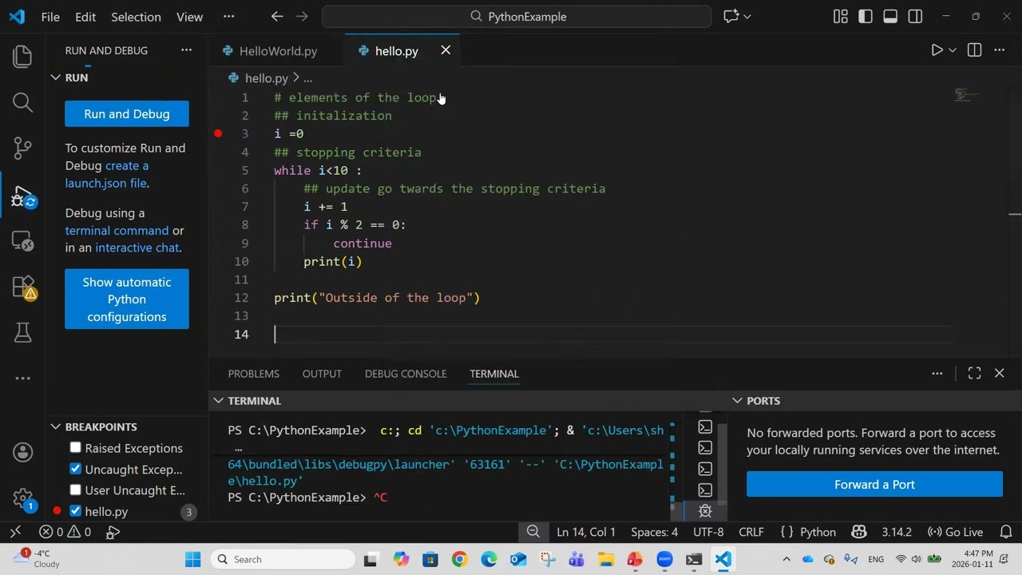Image resolution: width=1022 pixels, height=575 pixels.
Task: Switch to the DEBUG CONSOLE tab
Action: click(x=406, y=373)
